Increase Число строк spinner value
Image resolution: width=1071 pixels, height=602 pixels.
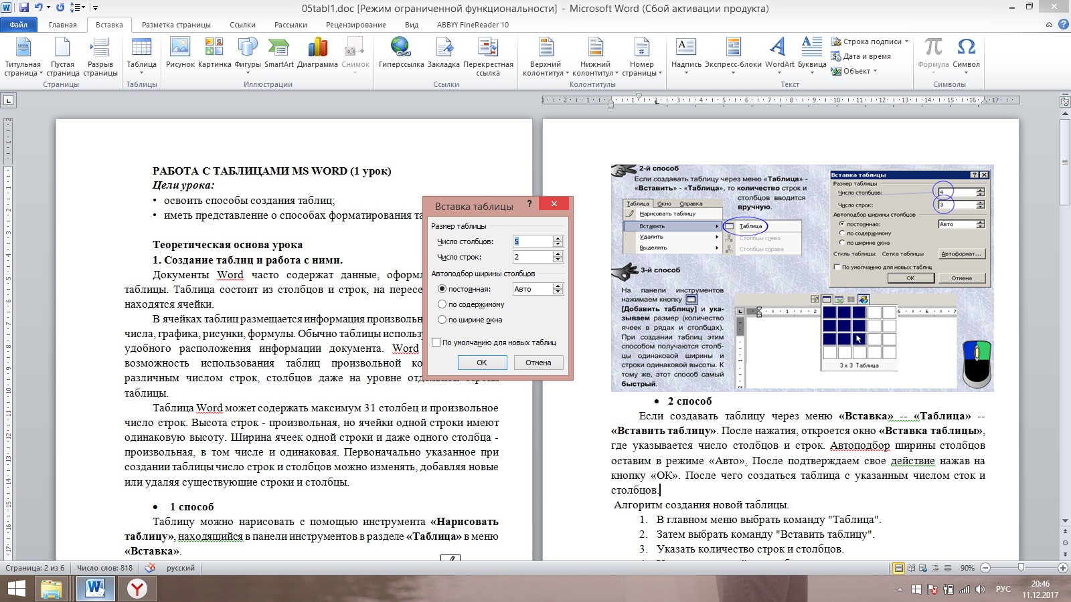point(558,254)
